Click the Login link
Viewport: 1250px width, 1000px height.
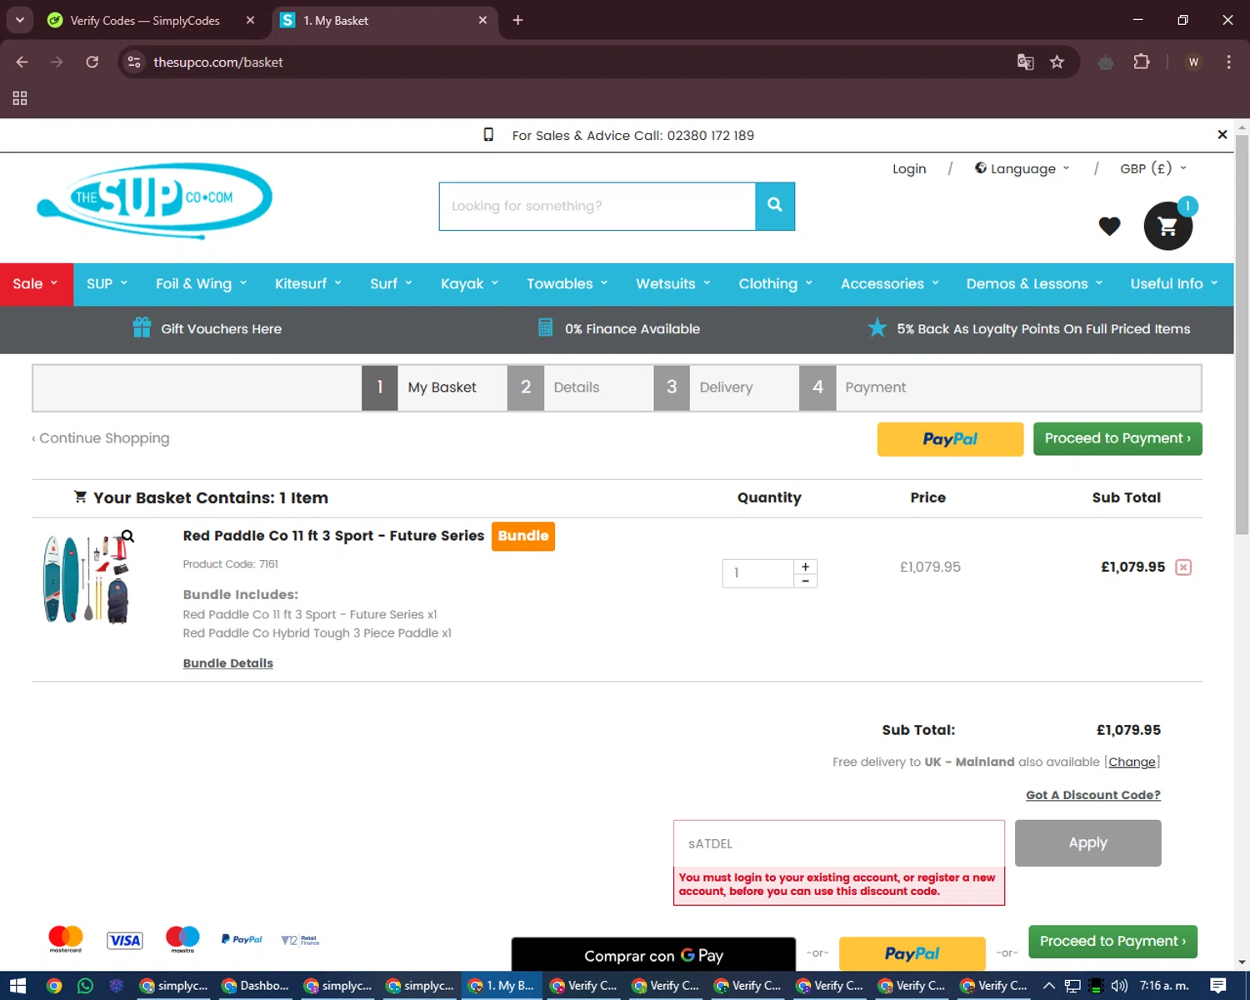click(x=909, y=169)
